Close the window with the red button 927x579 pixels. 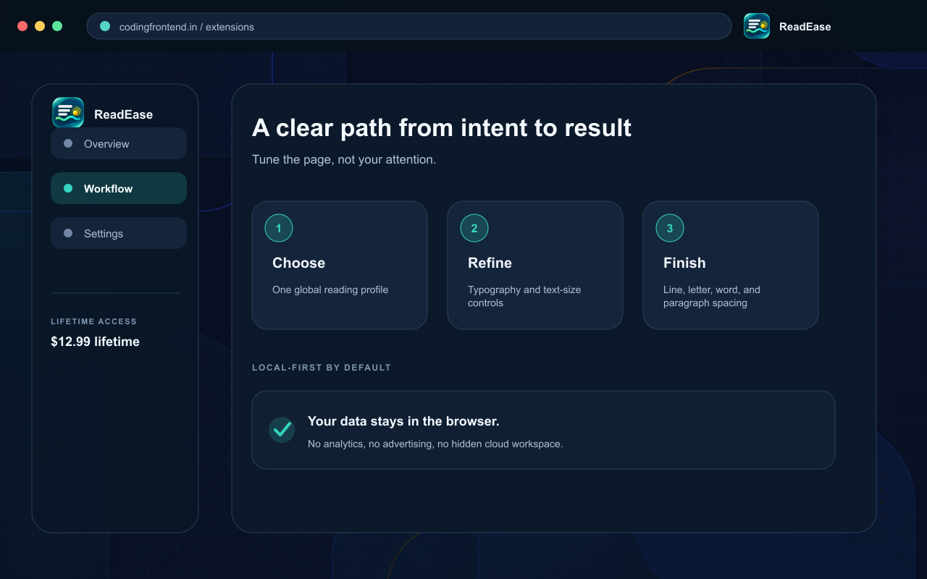click(x=22, y=26)
